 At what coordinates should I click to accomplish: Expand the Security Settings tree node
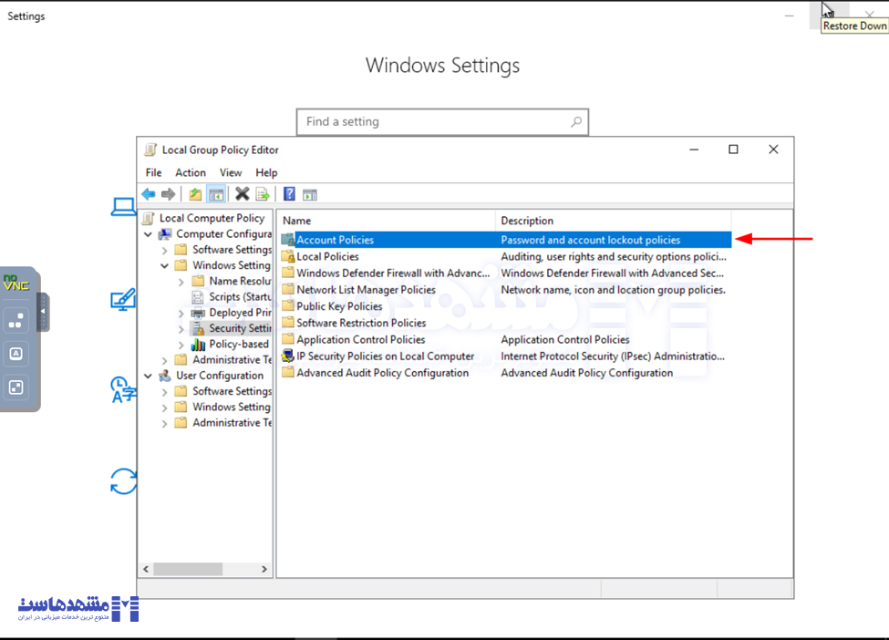coord(181,329)
